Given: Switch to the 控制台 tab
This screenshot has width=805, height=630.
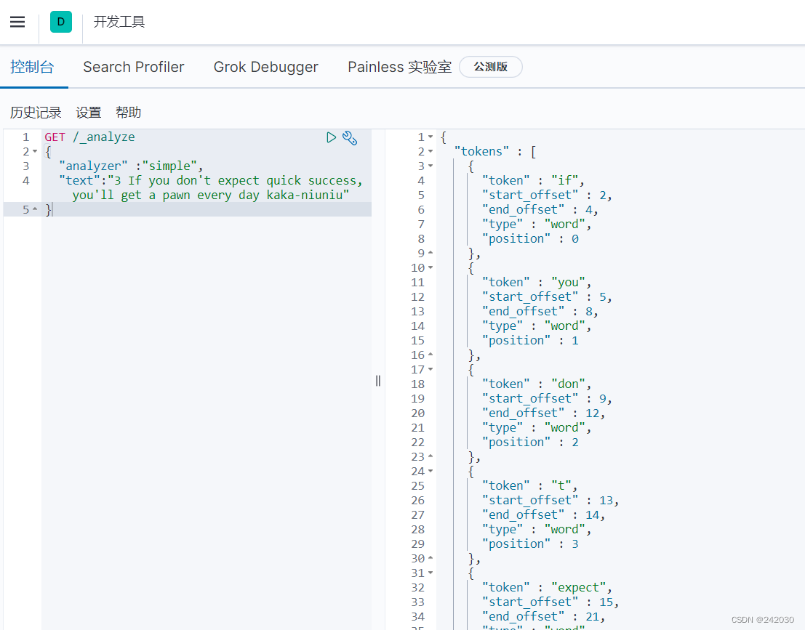Looking at the screenshot, I should 32,67.
